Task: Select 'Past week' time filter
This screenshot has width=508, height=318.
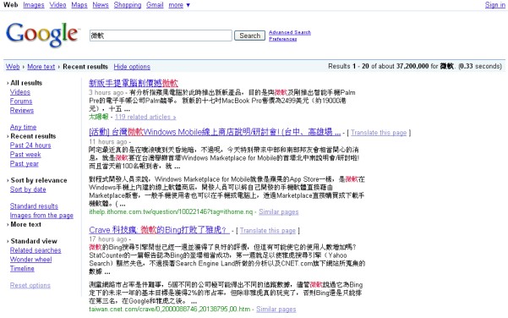Action: [x=25, y=154]
